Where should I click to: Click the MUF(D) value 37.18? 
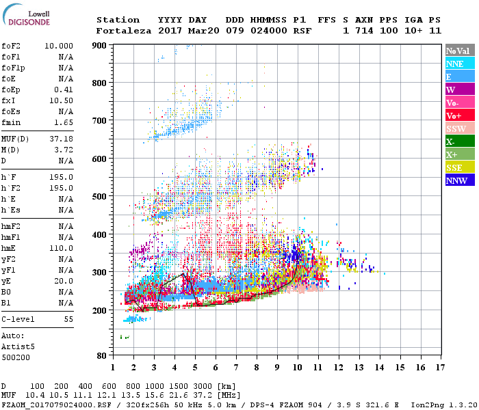[x=61, y=139]
